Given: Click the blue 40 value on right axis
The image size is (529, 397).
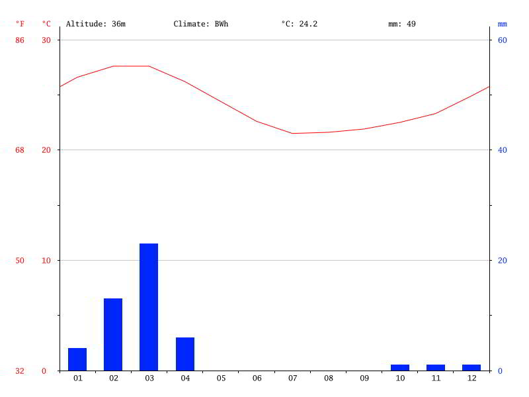Looking at the screenshot, I should click(x=503, y=150).
